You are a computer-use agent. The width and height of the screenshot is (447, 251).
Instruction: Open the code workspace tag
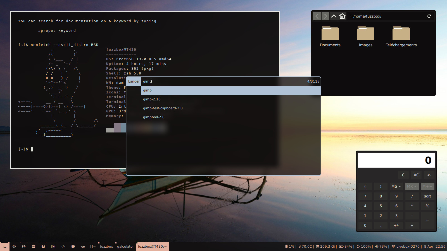click(63, 247)
